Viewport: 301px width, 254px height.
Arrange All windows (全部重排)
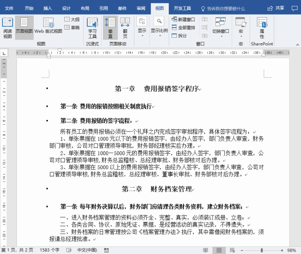click(183, 27)
